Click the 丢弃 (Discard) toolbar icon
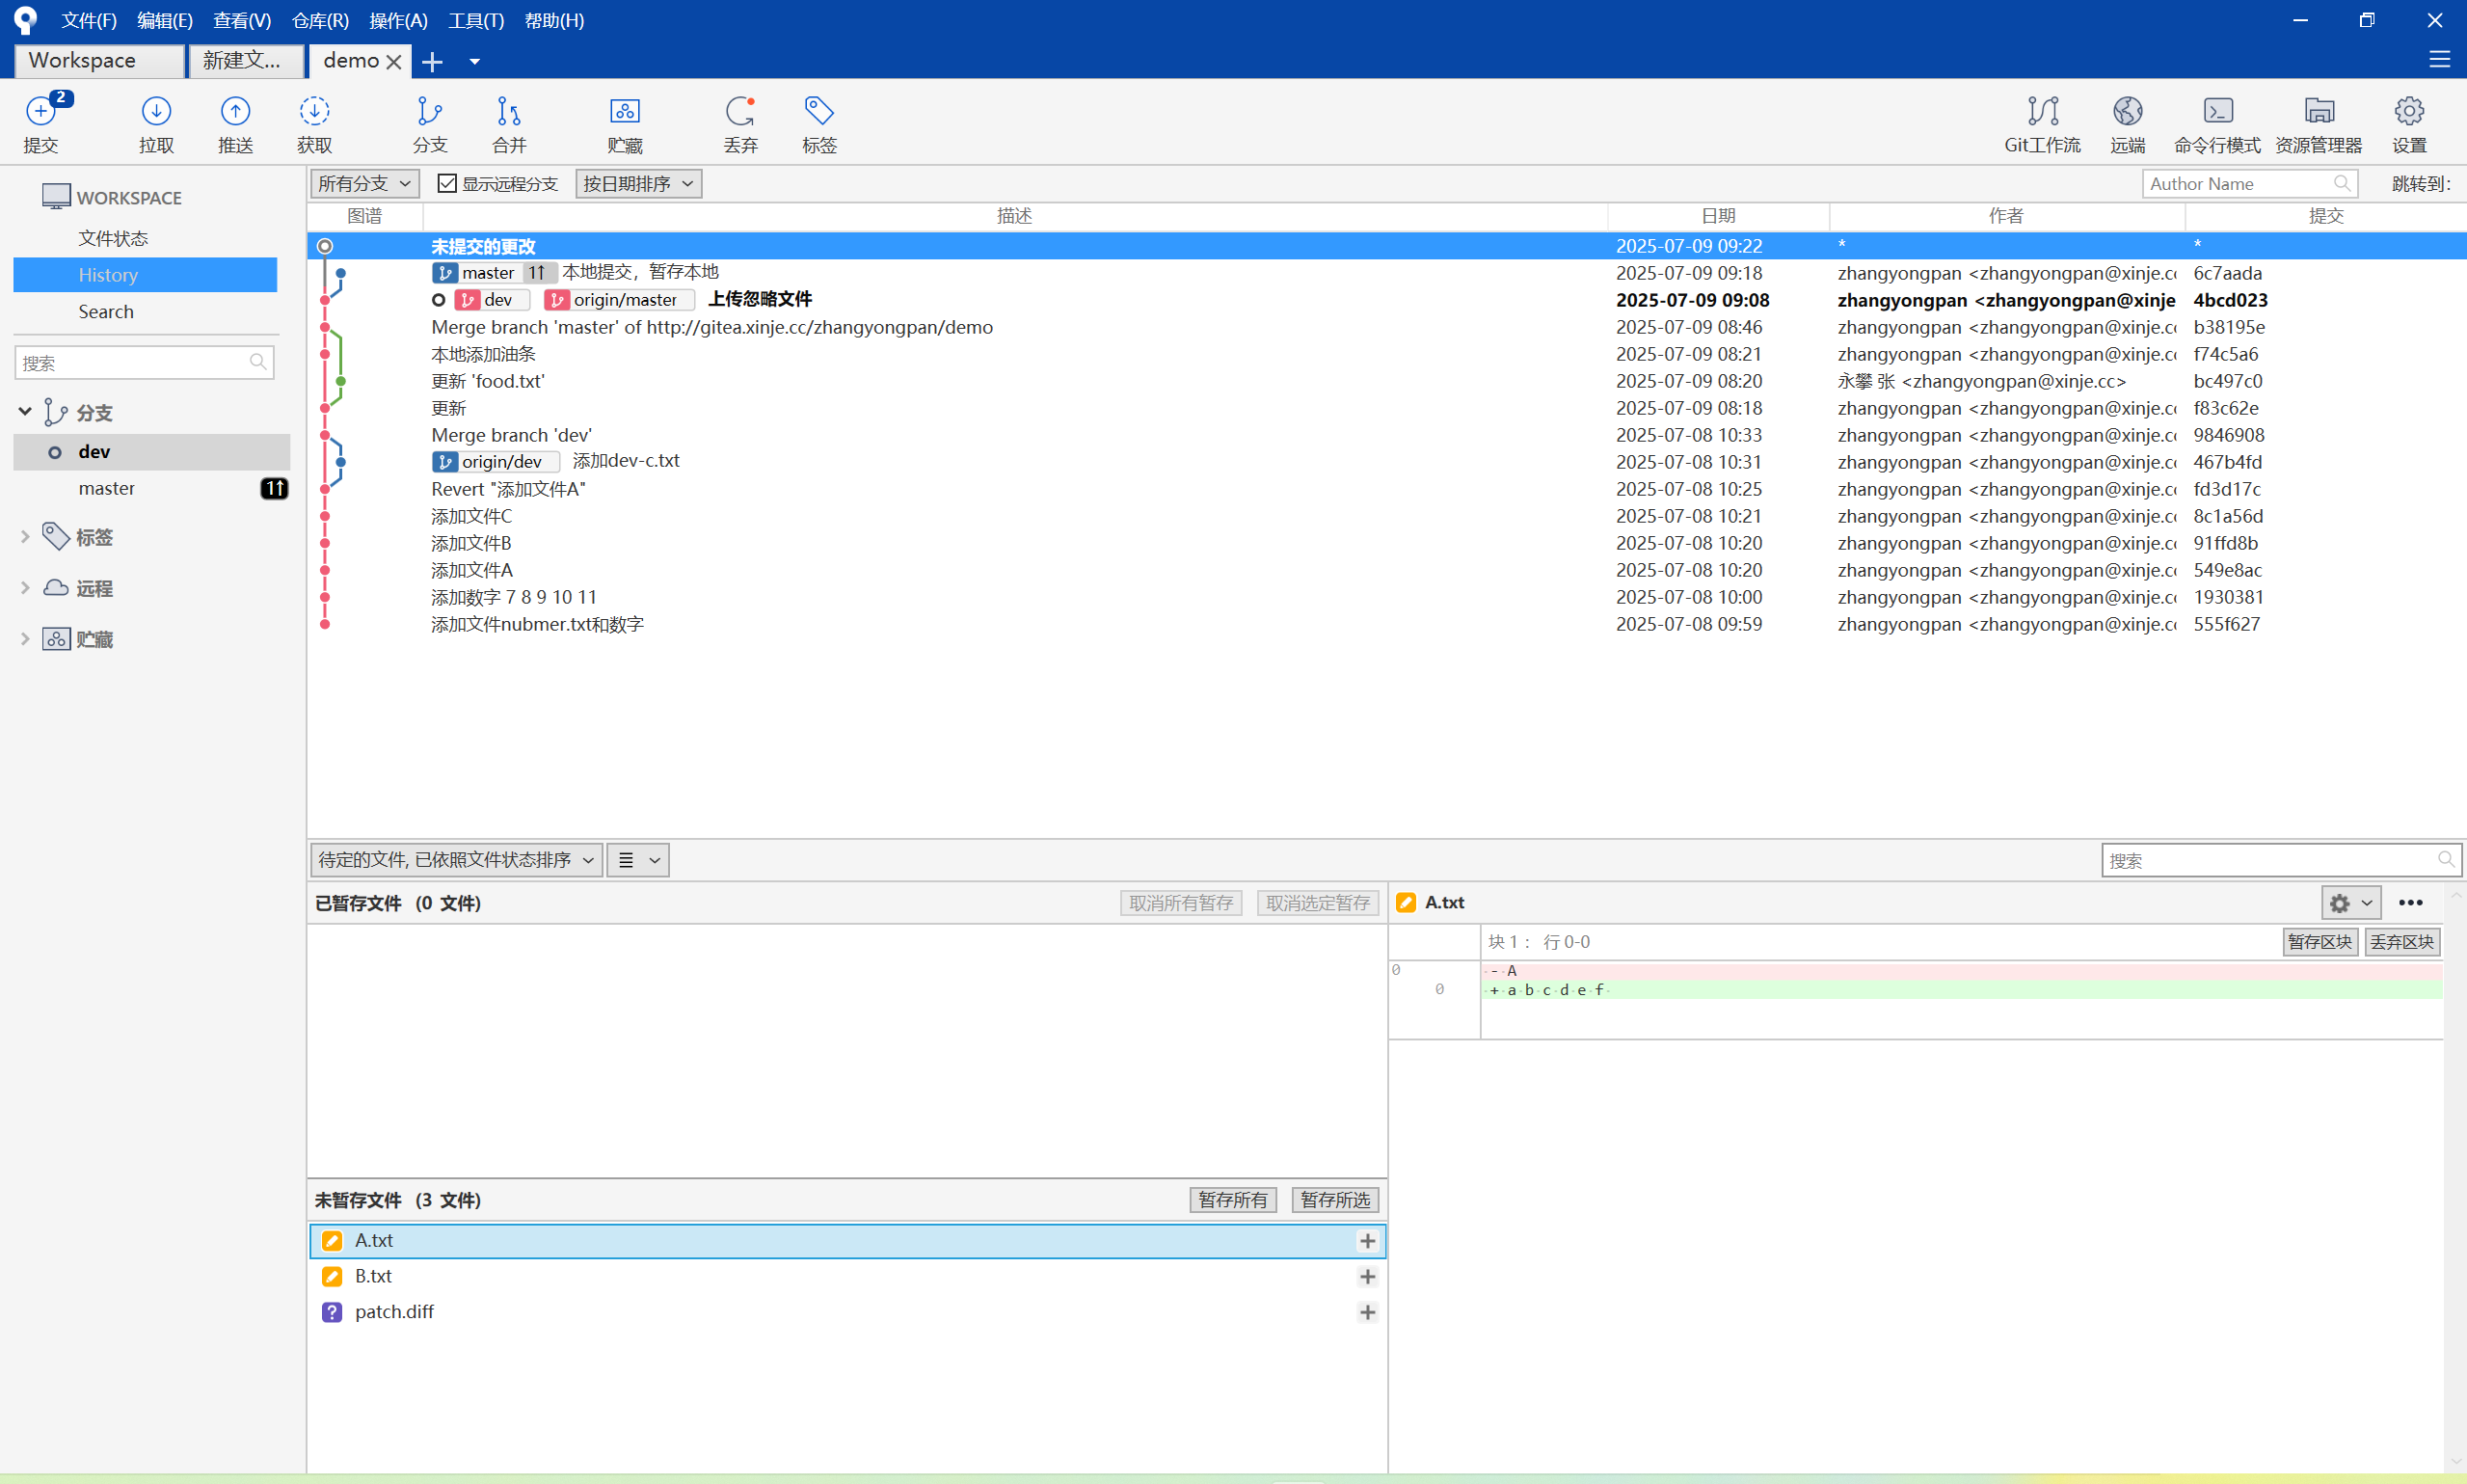This screenshot has width=2467, height=1484. click(x=740, y=122)
